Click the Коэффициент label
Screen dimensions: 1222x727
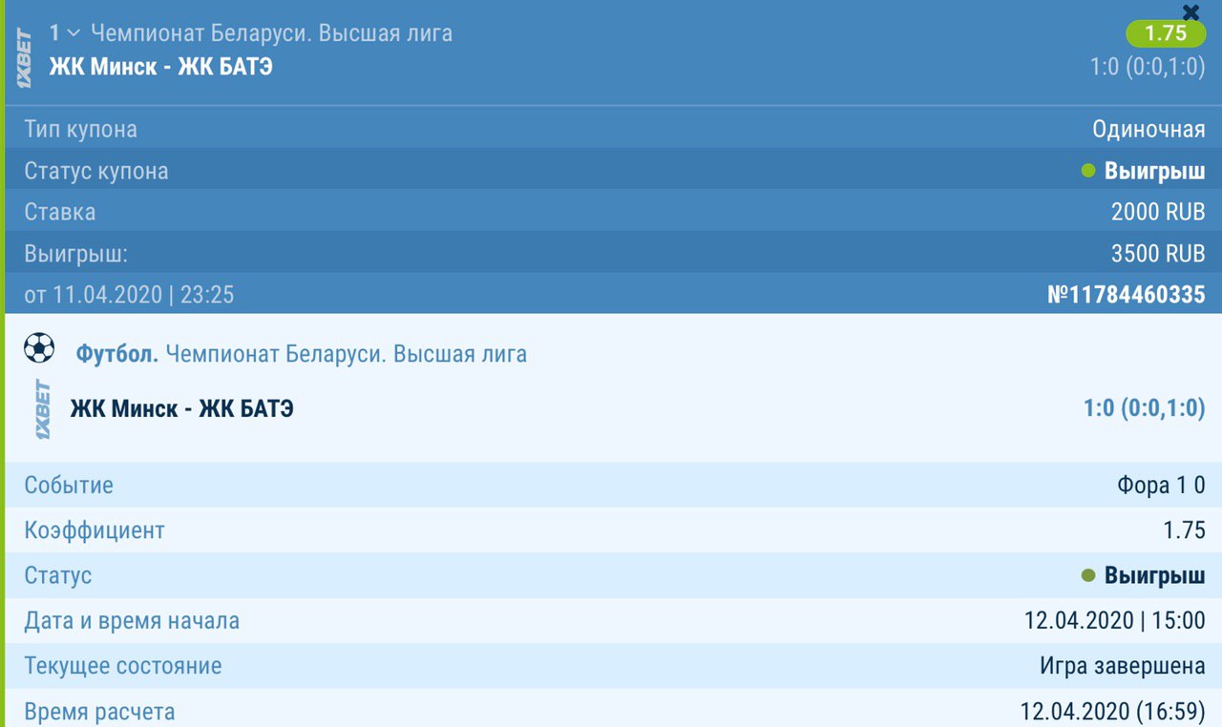95,530
